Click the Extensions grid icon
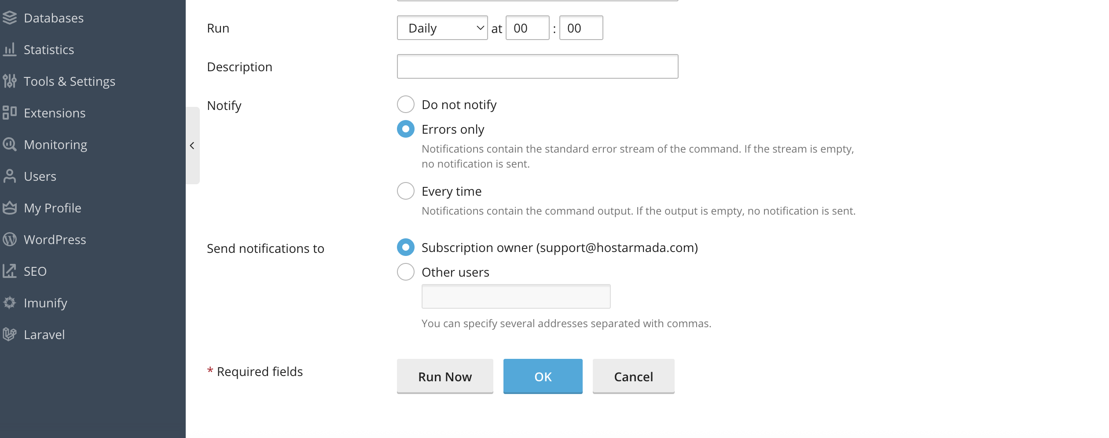 [9, 113]
